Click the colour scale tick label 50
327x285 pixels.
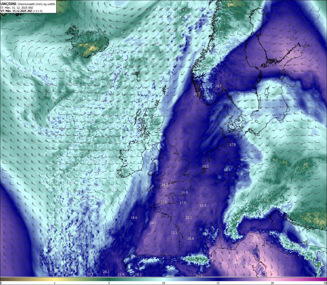(325, 283)
